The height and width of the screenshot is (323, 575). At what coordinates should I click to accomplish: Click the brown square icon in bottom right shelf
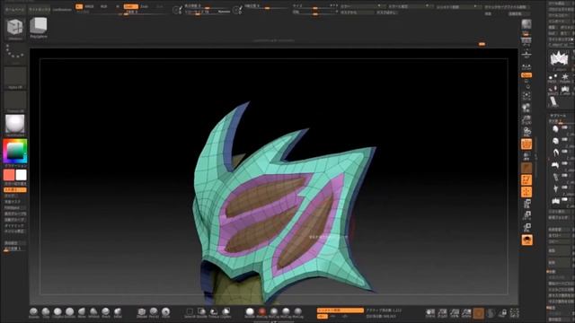(x=479, y=313)
